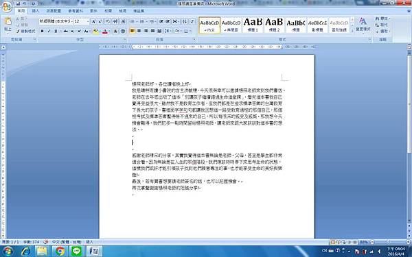Open the Paragraph dialog launcher

[195, 39]
